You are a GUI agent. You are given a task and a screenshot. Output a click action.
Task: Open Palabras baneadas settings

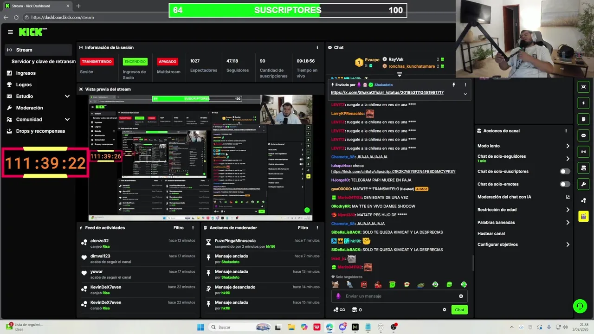(523, 222)
